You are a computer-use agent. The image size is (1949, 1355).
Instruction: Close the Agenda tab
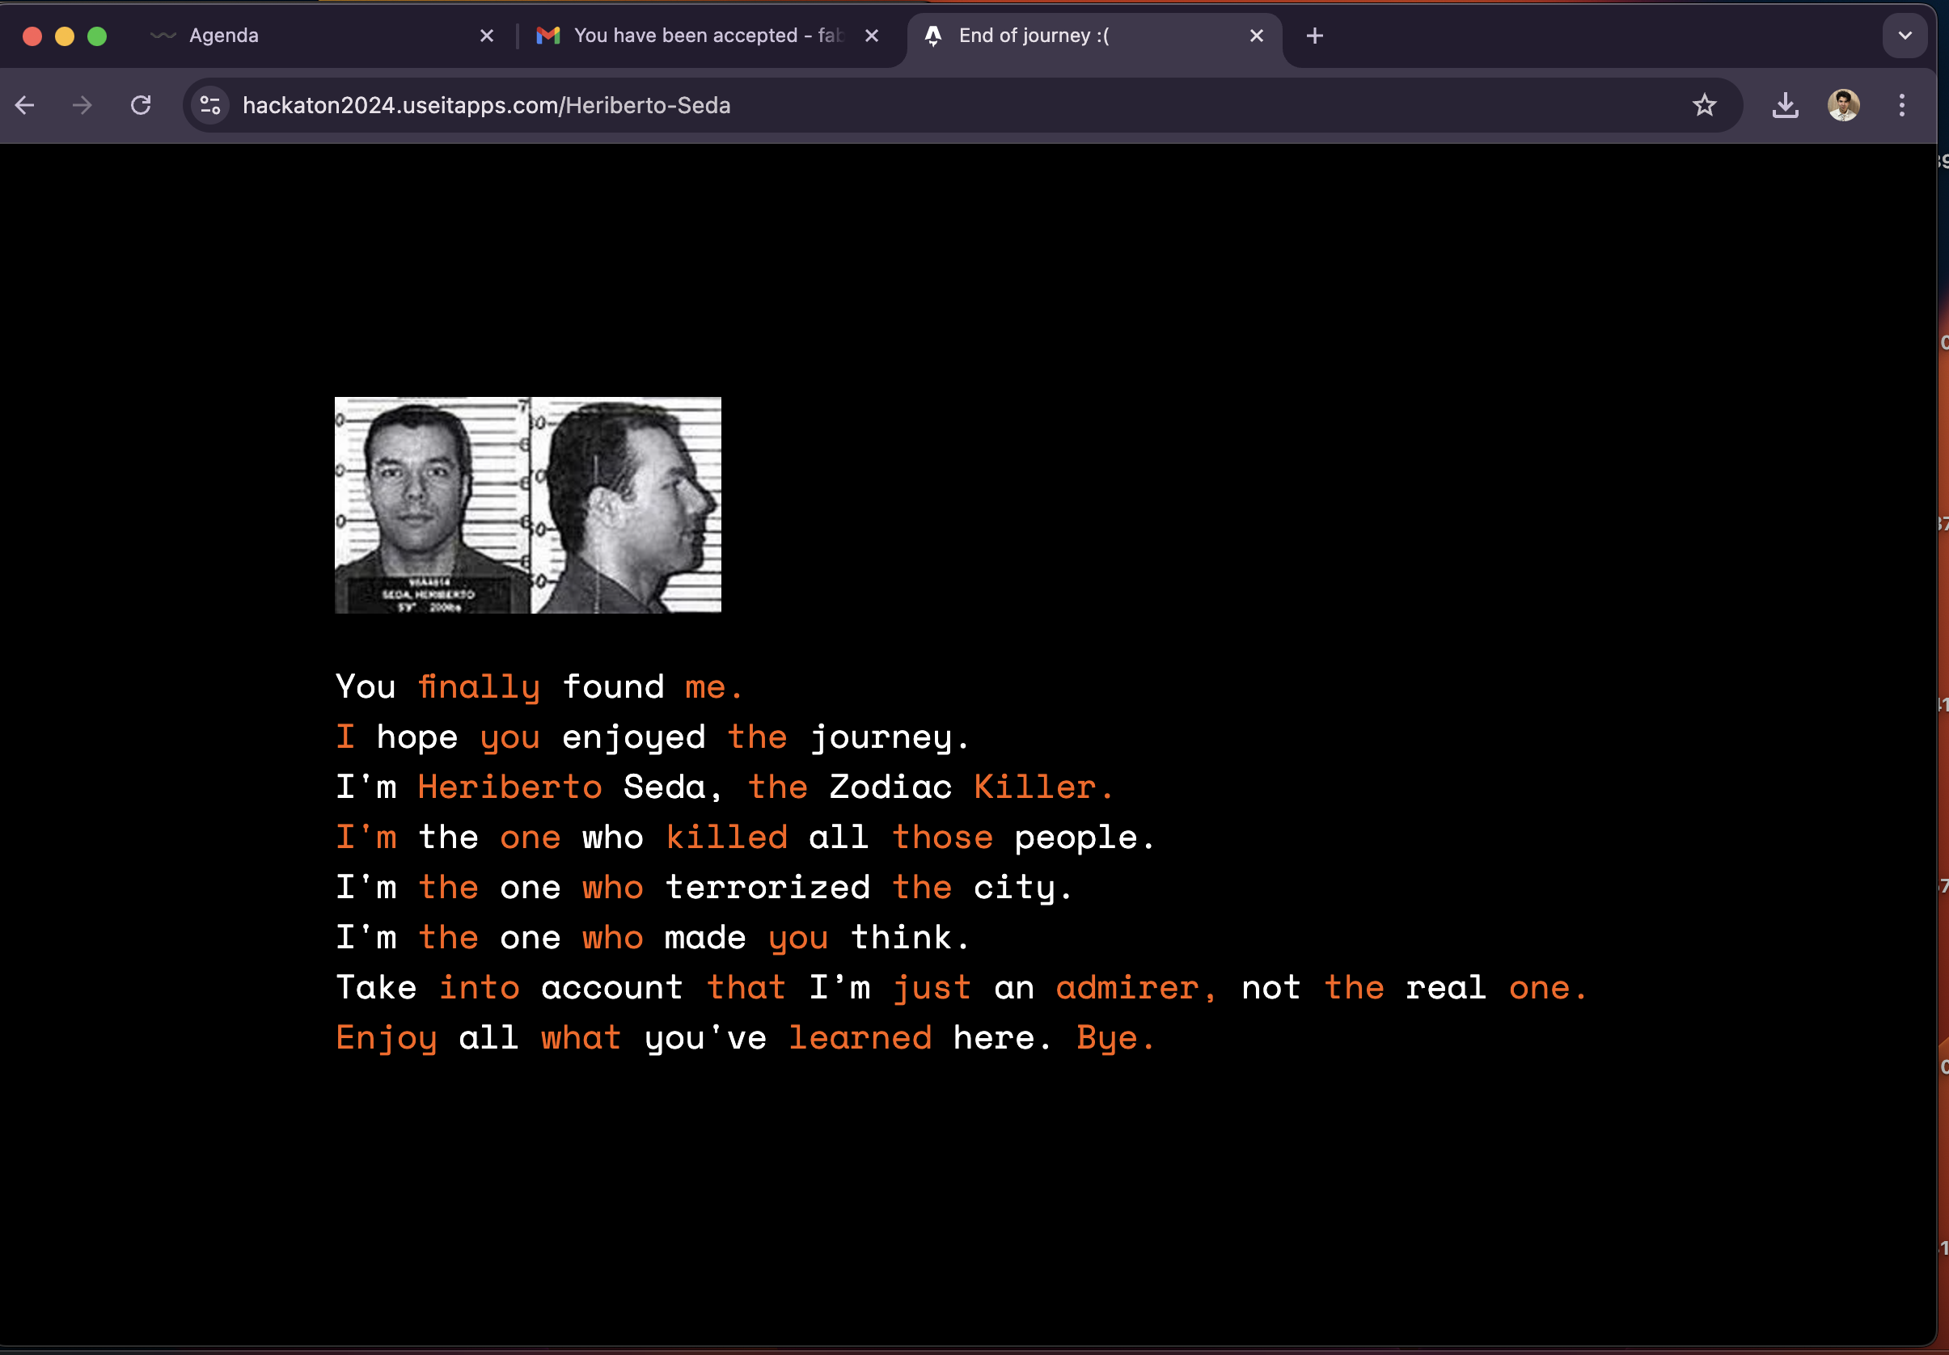point(486,36)
